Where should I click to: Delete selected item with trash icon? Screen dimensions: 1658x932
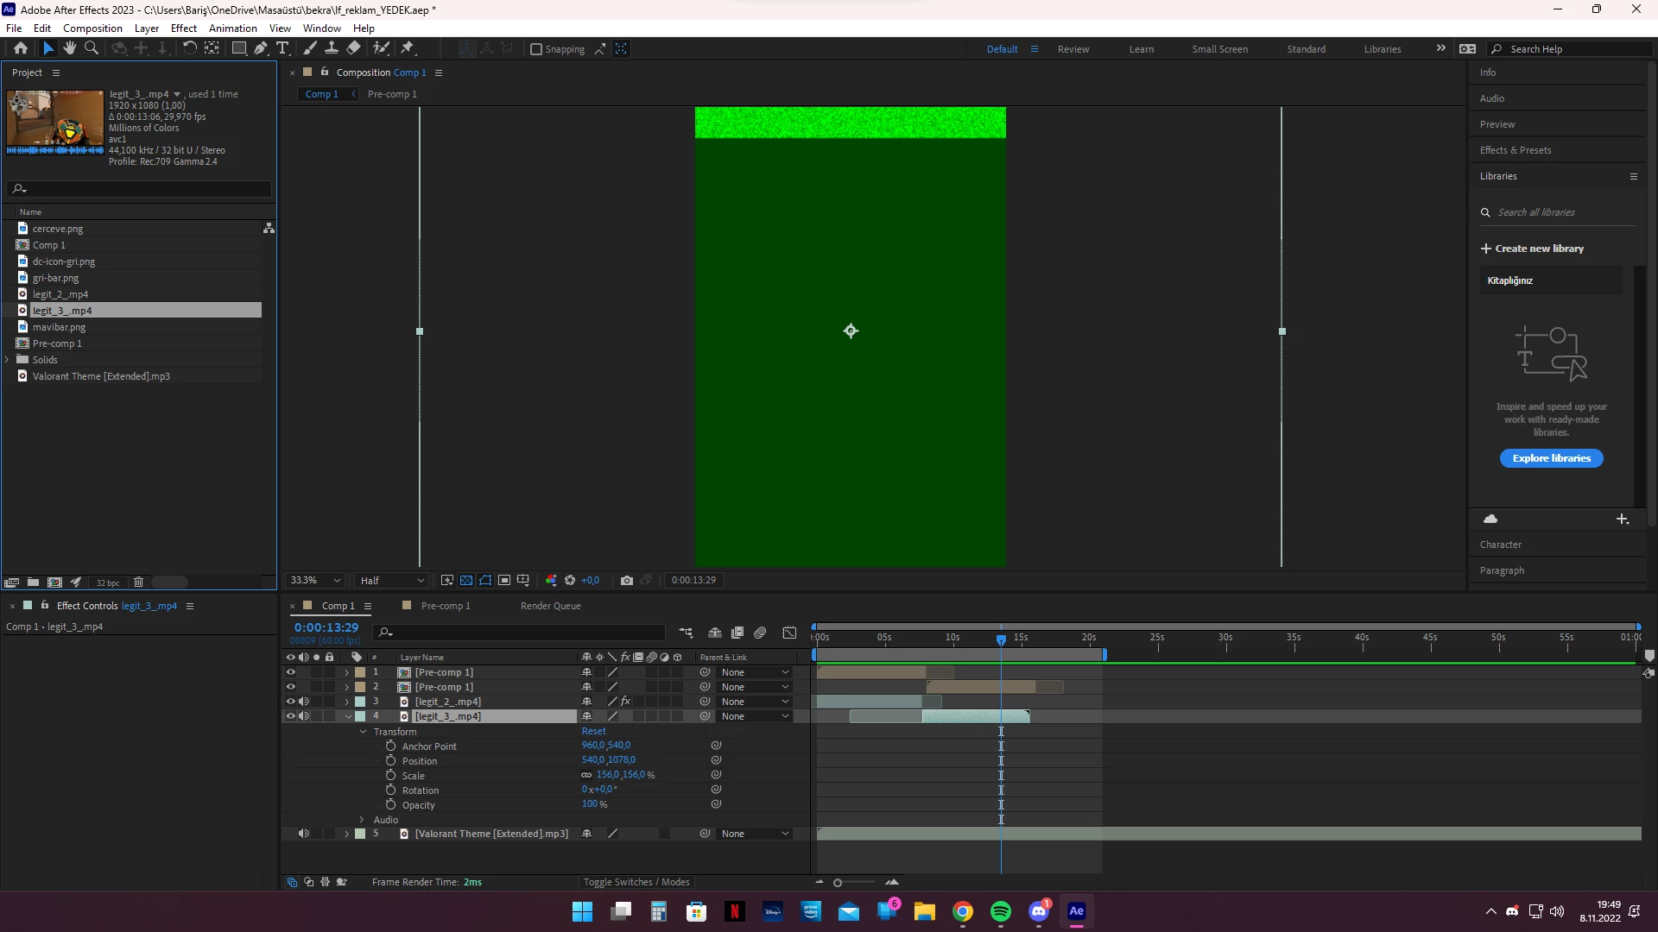click(138, 582)
